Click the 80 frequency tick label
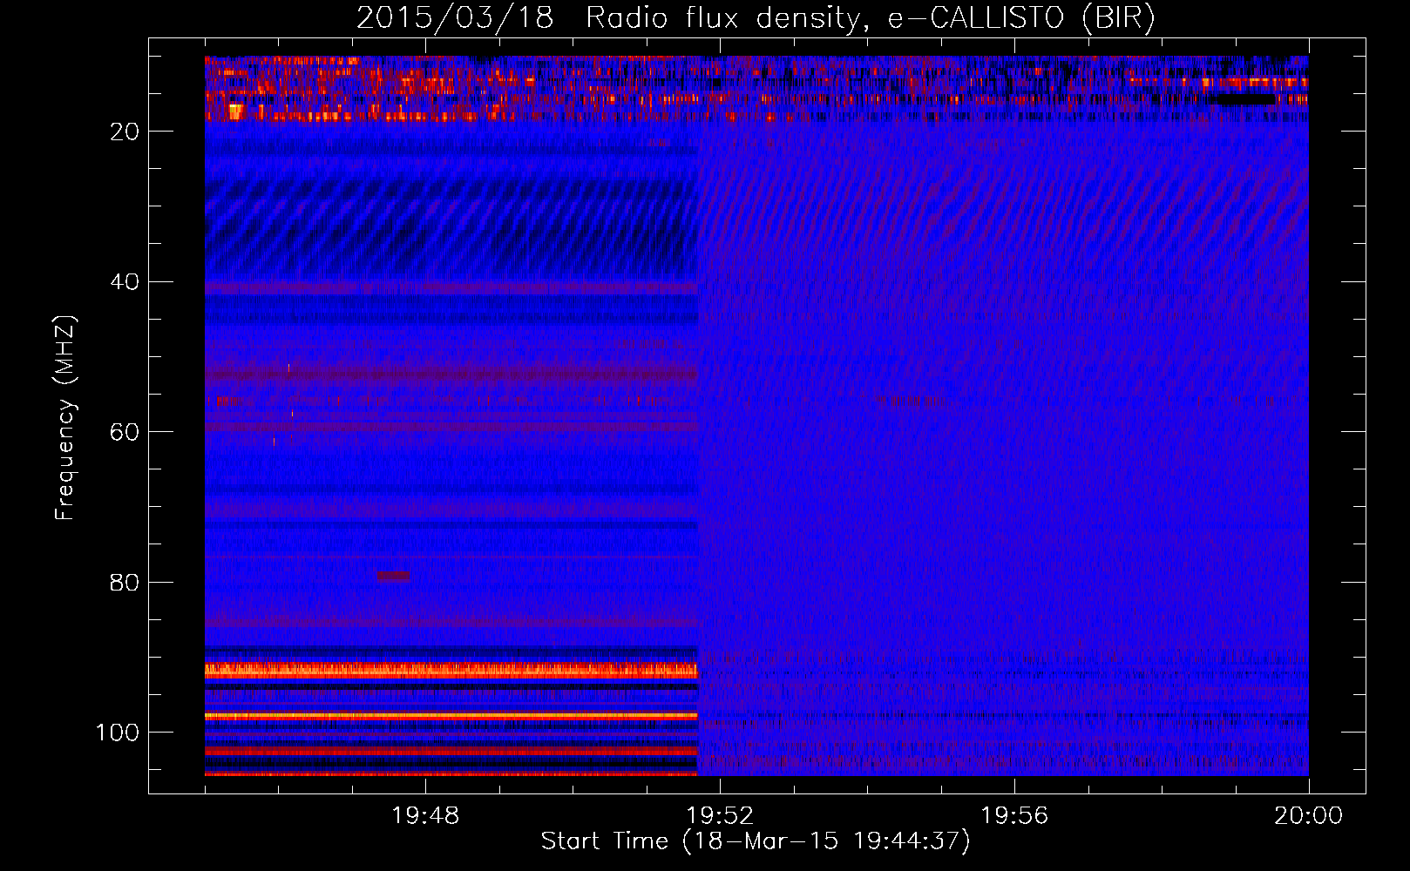This screenshot has height=871, width=1410. (125, 583)
